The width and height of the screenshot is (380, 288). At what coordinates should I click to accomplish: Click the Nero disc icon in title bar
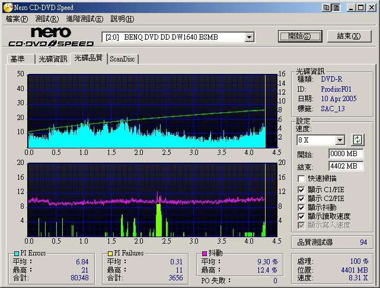pyautogui.click(x=7, y=7)
